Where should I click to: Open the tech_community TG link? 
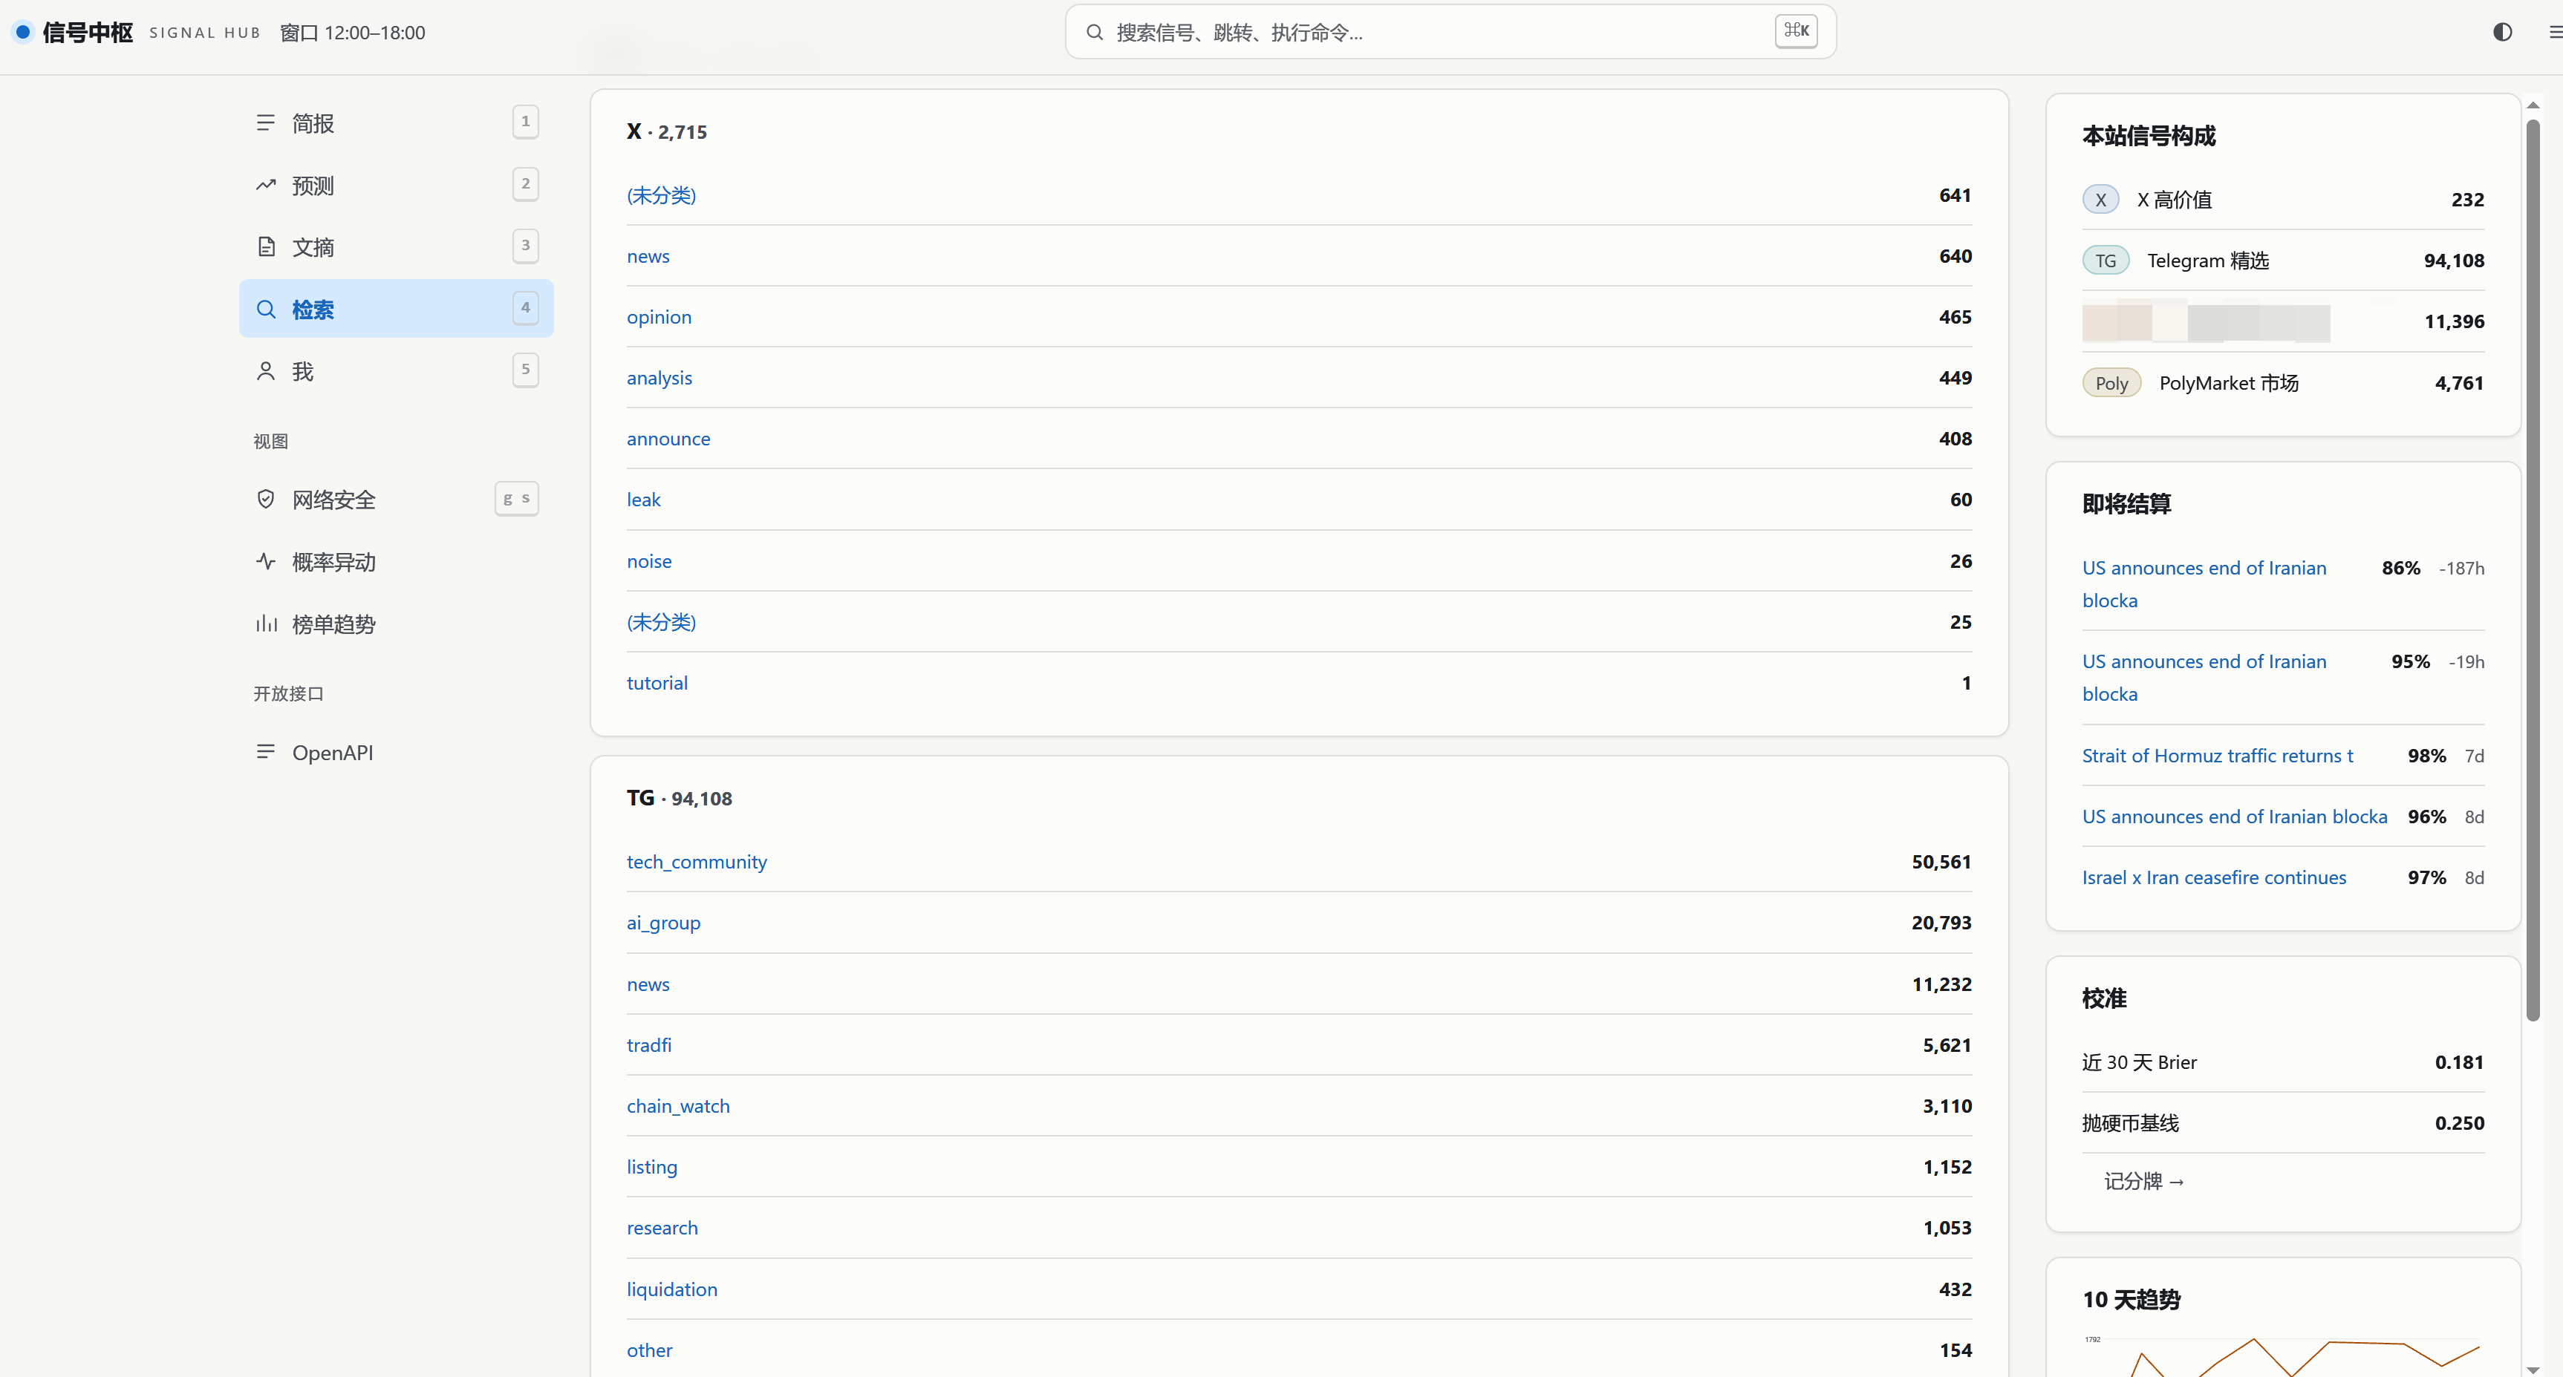(697, 862)
